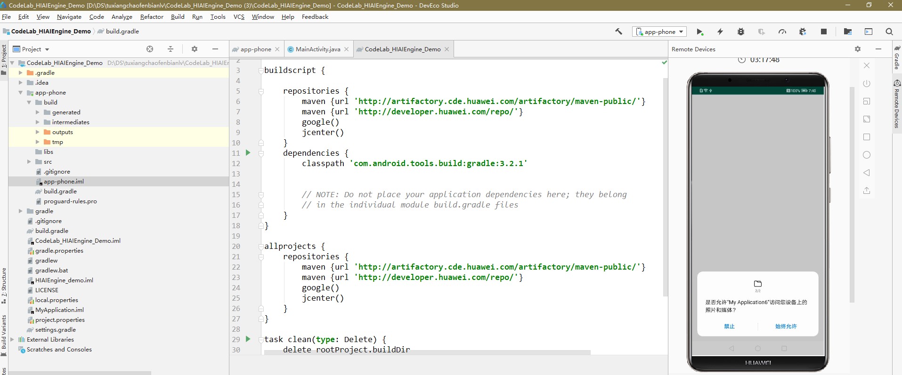Viewport: 902px width, 375px height.
Task: Open Search Everywhere magnifier
Action: (x=889, y=32)
